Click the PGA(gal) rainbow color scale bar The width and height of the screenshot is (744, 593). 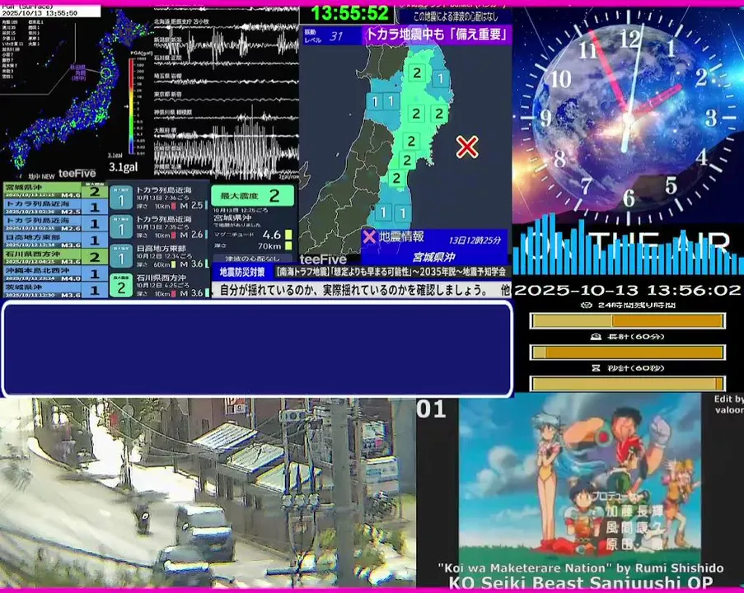(131, 105)
